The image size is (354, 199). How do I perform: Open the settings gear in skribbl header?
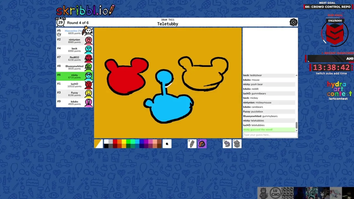point(293,22)
